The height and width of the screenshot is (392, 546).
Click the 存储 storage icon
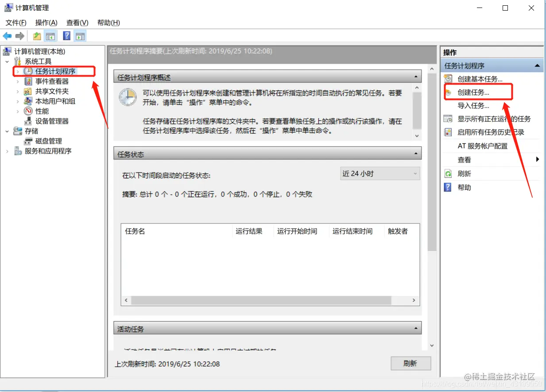[x=18, y=131]
